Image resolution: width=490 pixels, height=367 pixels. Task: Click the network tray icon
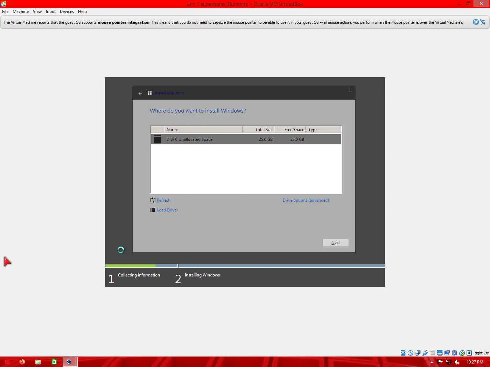point(449,362)
